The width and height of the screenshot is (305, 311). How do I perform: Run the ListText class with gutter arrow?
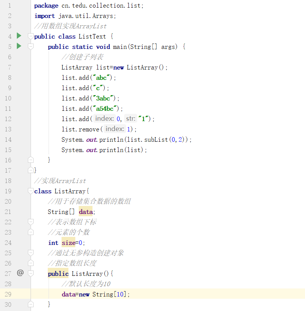tap(19, 36)
